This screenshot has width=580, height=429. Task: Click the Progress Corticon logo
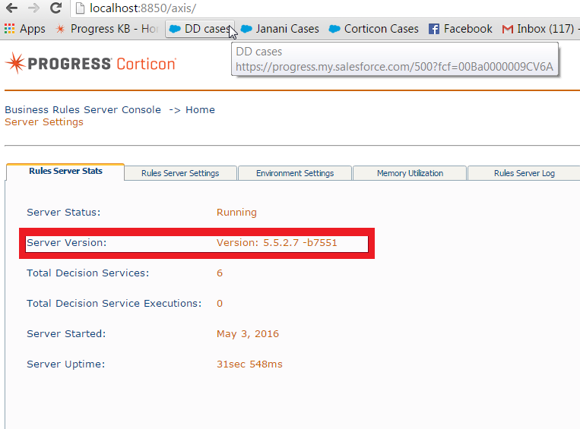pyautogui.click(x=90, y=64)
